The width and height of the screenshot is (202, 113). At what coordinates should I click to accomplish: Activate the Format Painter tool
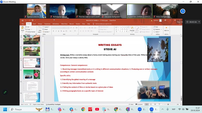point(30,32)
